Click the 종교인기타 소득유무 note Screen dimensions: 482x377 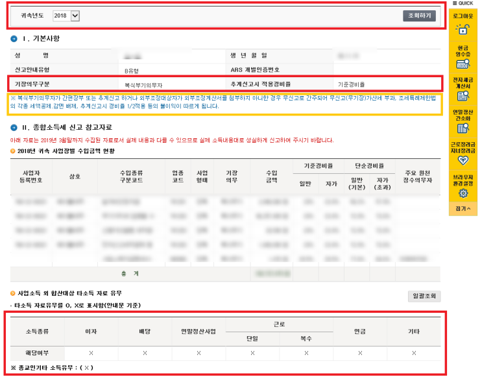pos(52,368)
